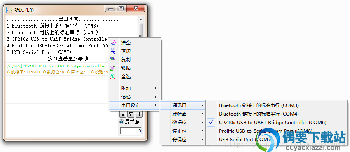Open the 记忆 submenu

[x=134, y=97]
